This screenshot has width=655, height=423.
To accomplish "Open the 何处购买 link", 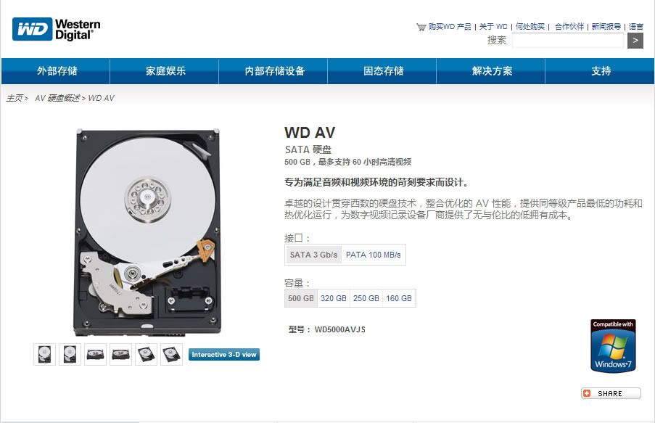I will click(530, 27).
